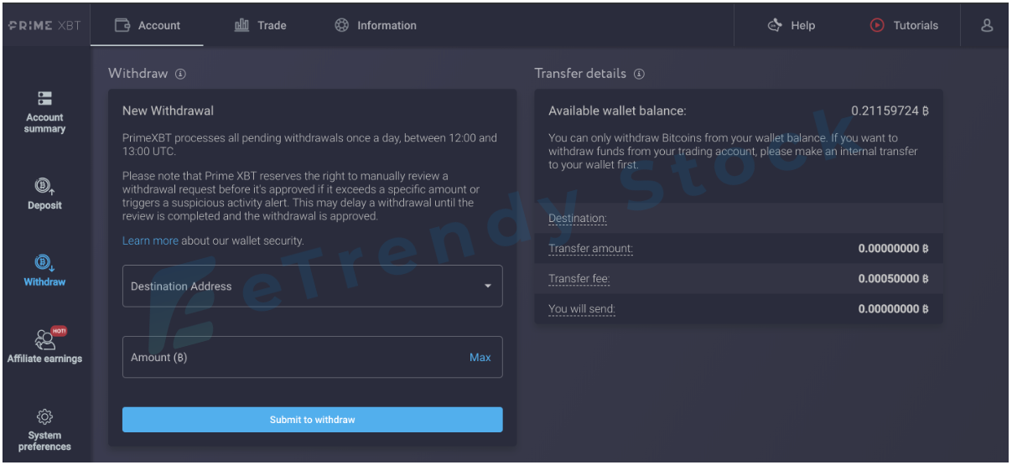Image resolution: width=1012 pixels, height=465 pixels.
Task: Click the HOT badge on Affiliate earnings
Action: coord(59,331)
